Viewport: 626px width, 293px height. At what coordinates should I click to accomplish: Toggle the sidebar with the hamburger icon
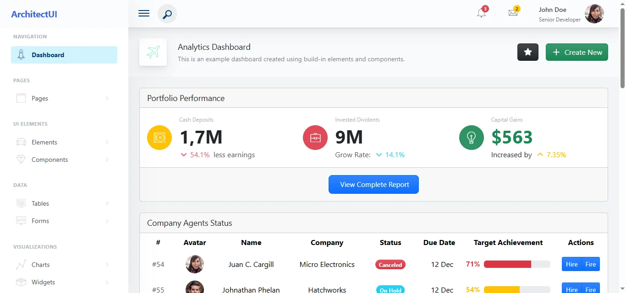(143, 13)
